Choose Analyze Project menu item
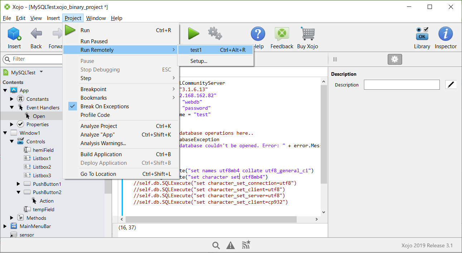Screen dimensions: 462x253 click(121, 126)
